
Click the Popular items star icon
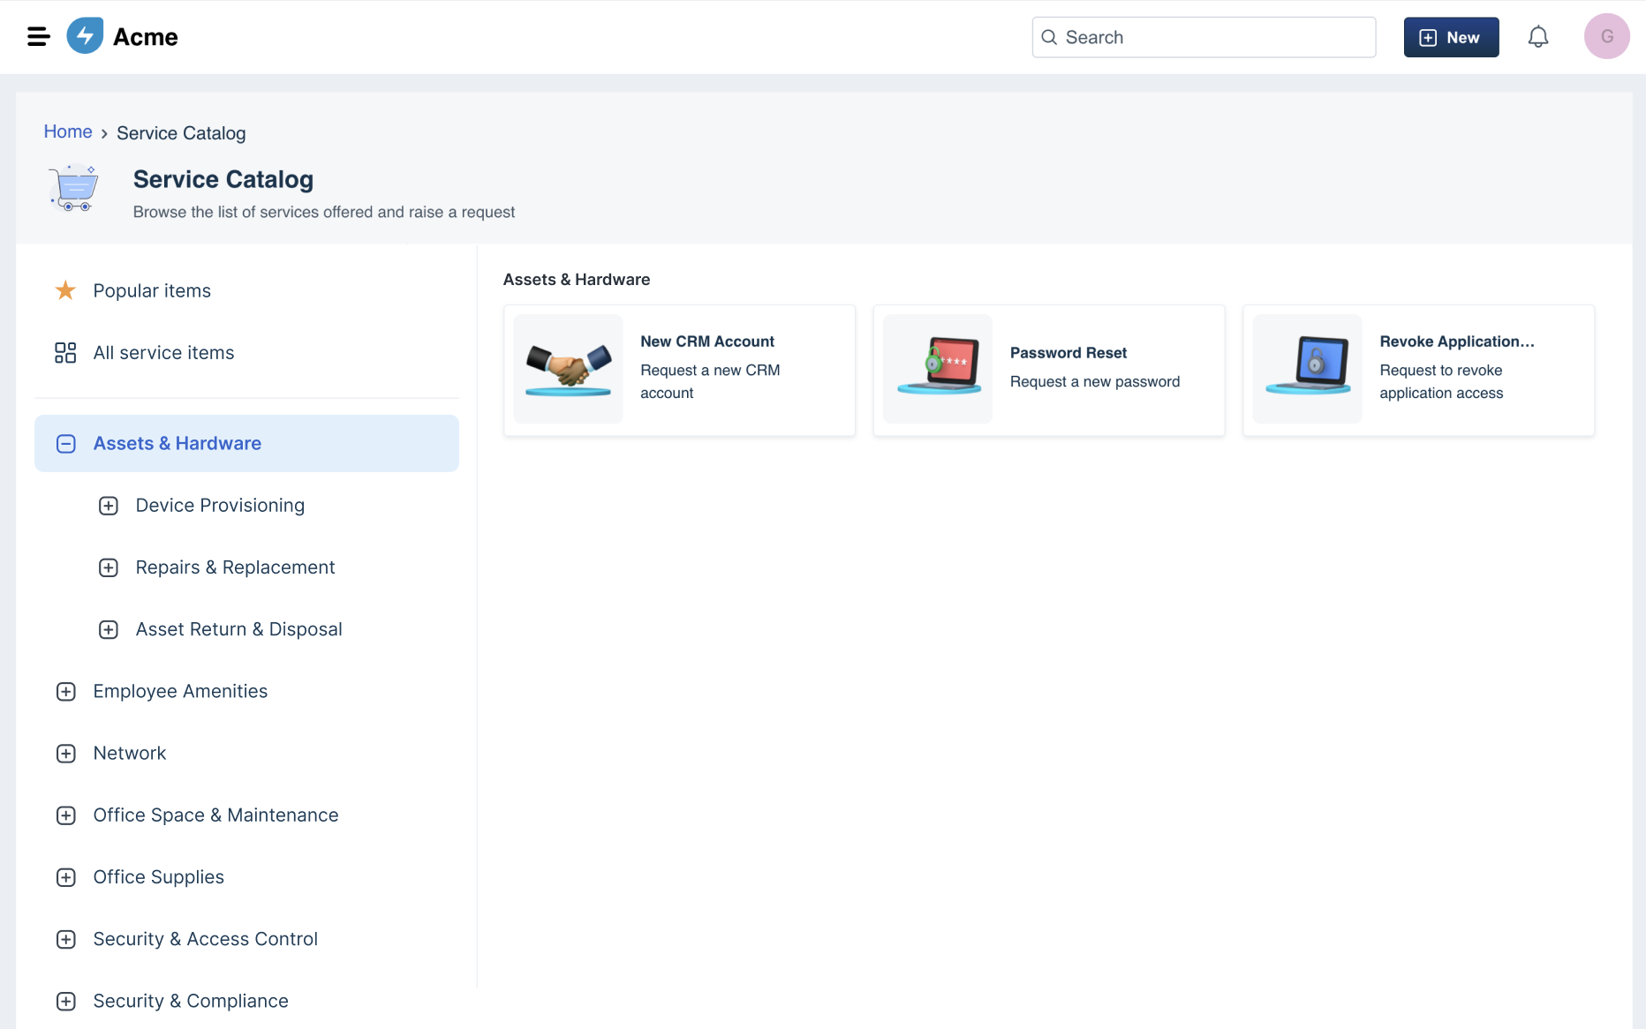pos(65,290)
